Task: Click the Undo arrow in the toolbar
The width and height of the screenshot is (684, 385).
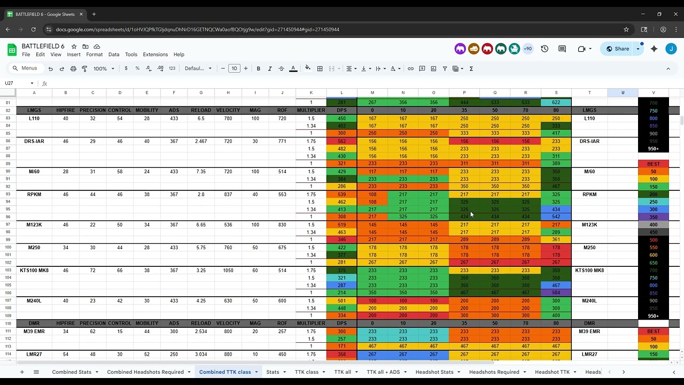Action: (x=50, y=68)
